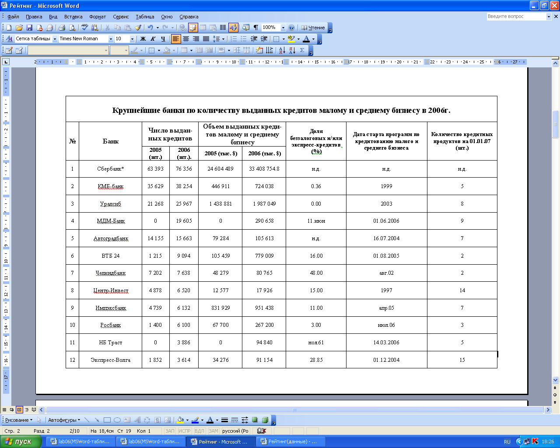Run spelling and grammar check
This screenshot has width=560, height=448.
85,28
